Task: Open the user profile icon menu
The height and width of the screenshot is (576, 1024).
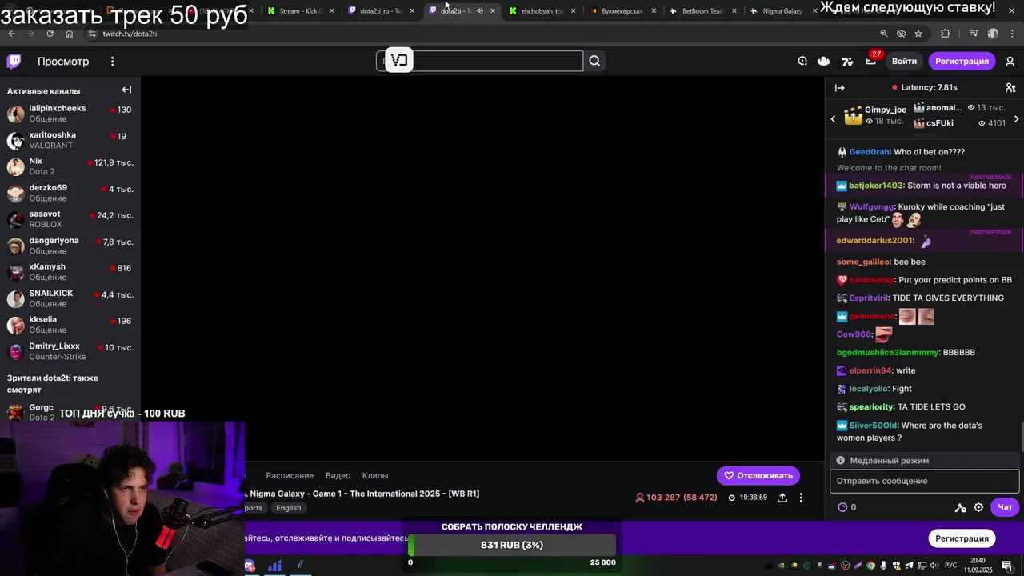Action: [x=1010, y=62]
